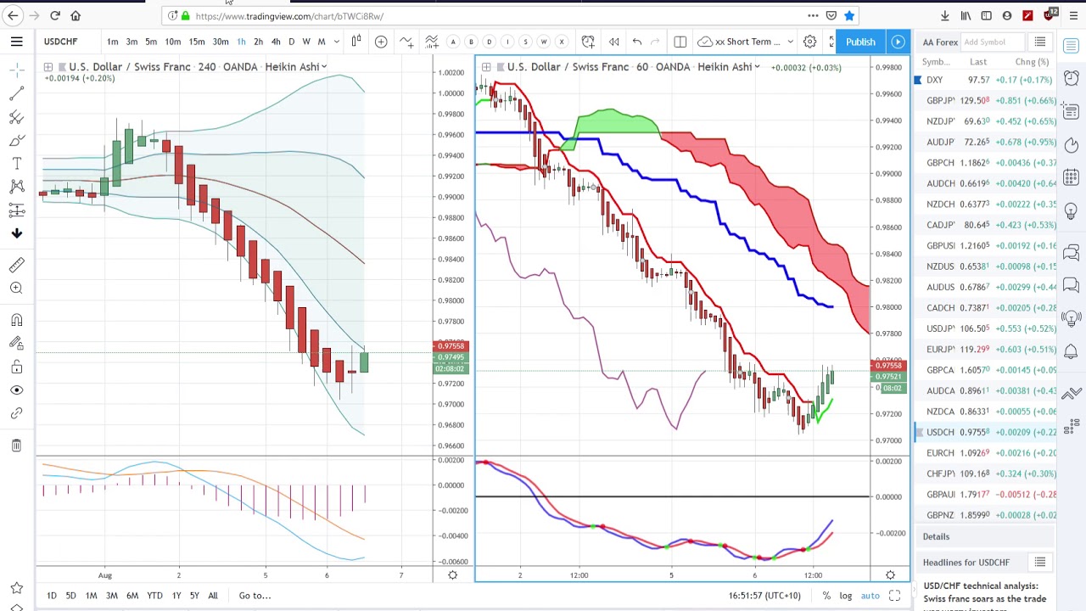Open Headlines panel options icon

click(x=1039, y=562)
